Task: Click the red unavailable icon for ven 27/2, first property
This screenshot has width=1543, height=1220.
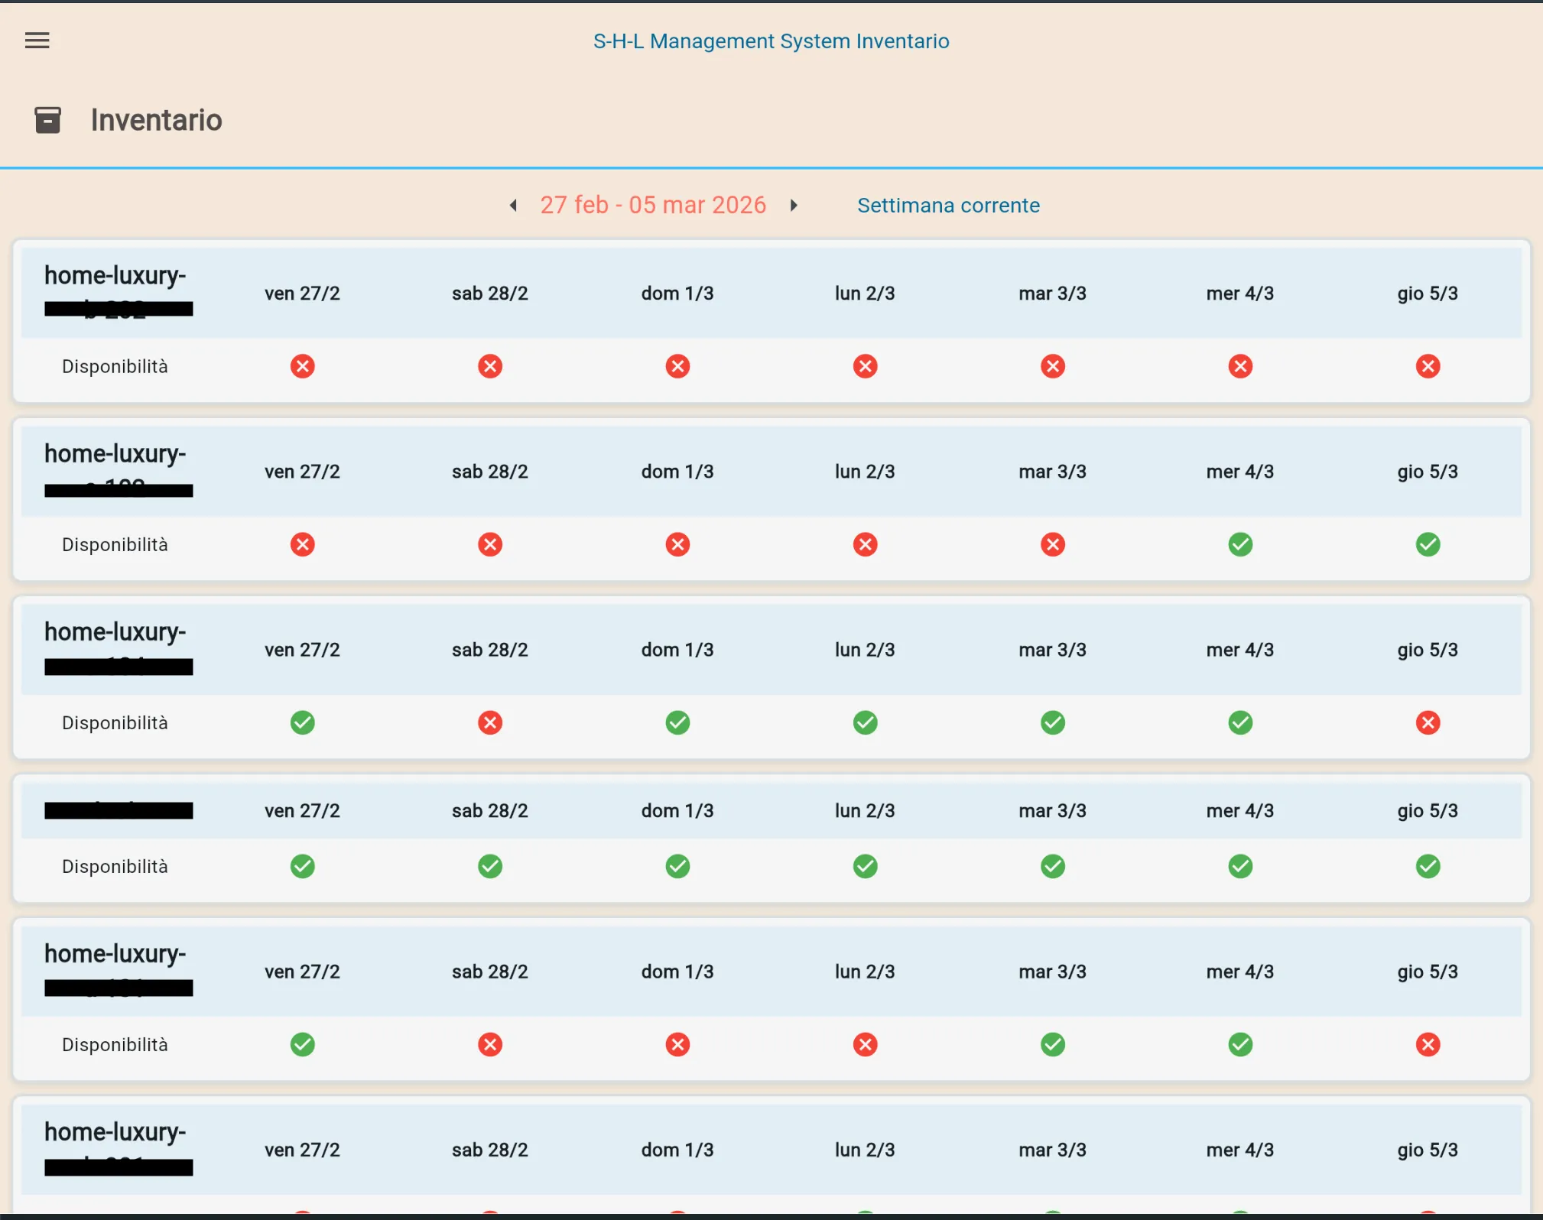Action: 302,366
